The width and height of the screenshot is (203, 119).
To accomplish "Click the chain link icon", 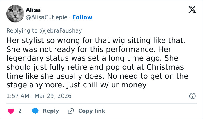I will pyautogui.click(x=71, y=111).
